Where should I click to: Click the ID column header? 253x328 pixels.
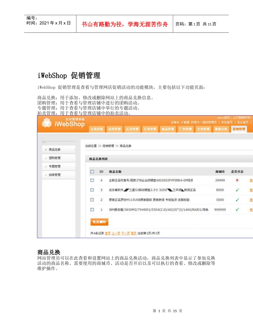[101, 171]
